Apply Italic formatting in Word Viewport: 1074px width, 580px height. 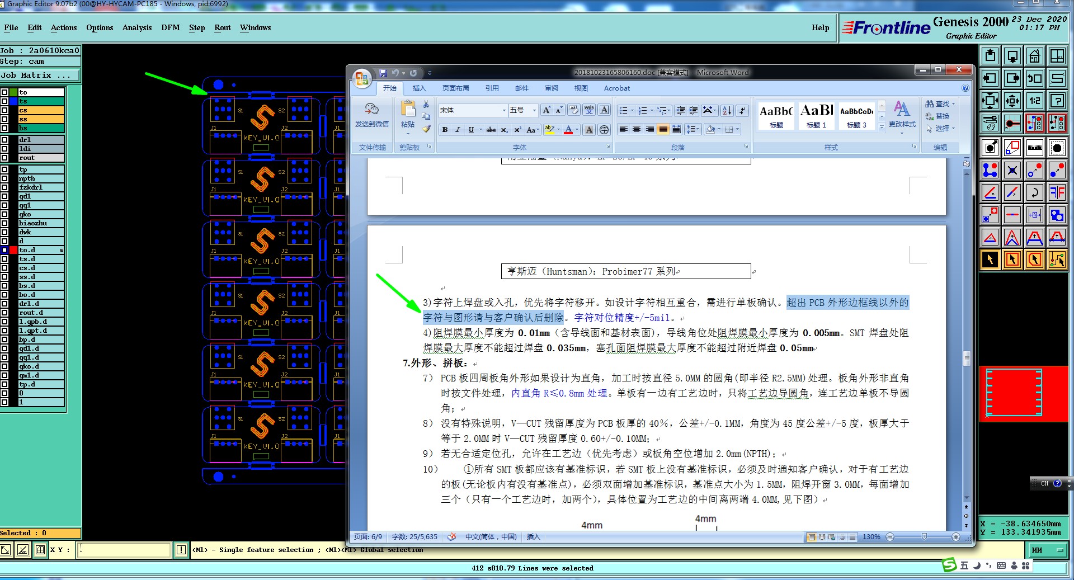pos(458,130)
